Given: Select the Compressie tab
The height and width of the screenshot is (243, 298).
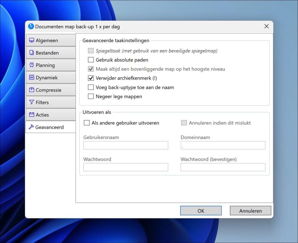Looking at the screenshot, I should click(x=51, y=90).
